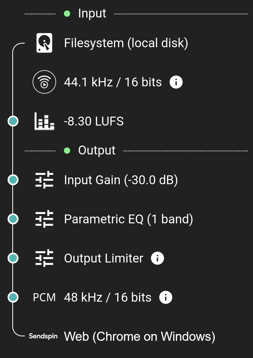Click the Parametric EQ sliders icon
Viewport: 253px width, 358px height.
coord(44,219)
